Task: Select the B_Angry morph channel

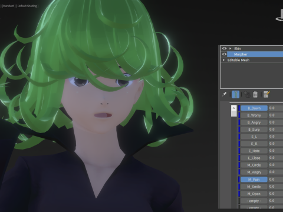Action: [254, 122]
